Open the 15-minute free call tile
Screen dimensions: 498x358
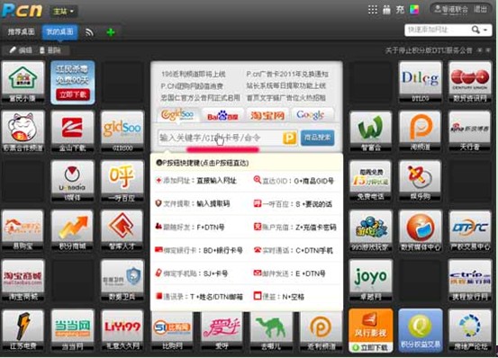370,181
